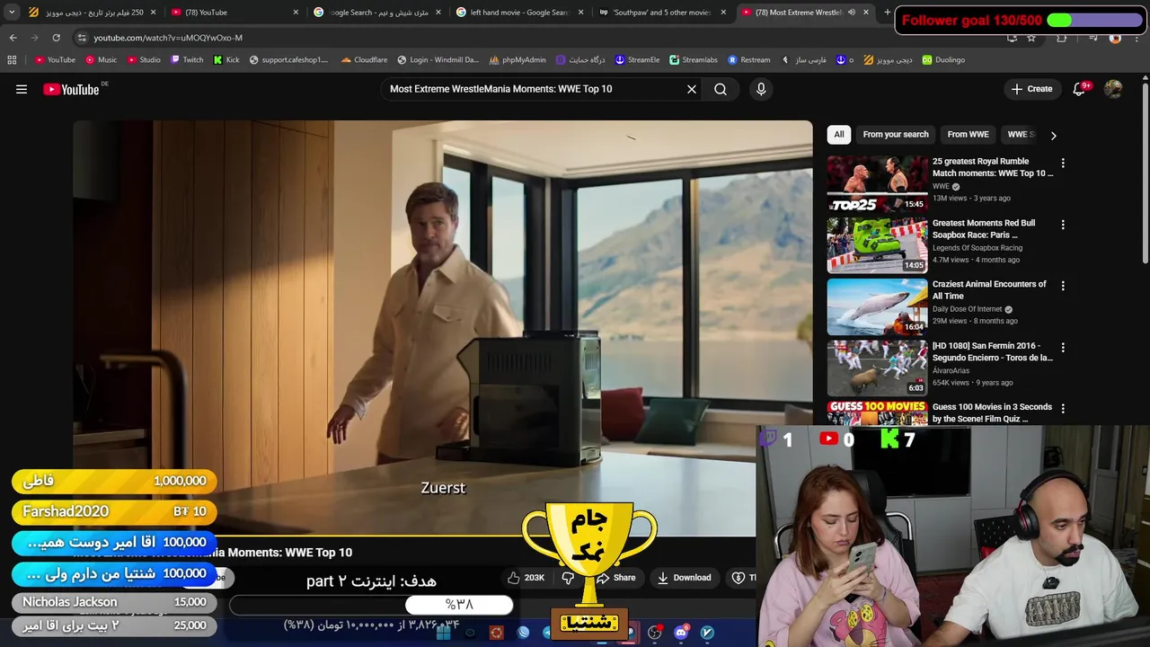Screen dimensions: 1150x647
Task: Open the Royal Rumble 15:45 thumbnail
Action: 877,184
